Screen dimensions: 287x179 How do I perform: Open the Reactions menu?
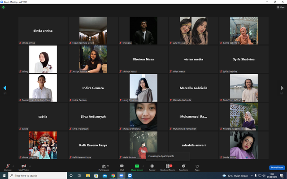point(183,167)
